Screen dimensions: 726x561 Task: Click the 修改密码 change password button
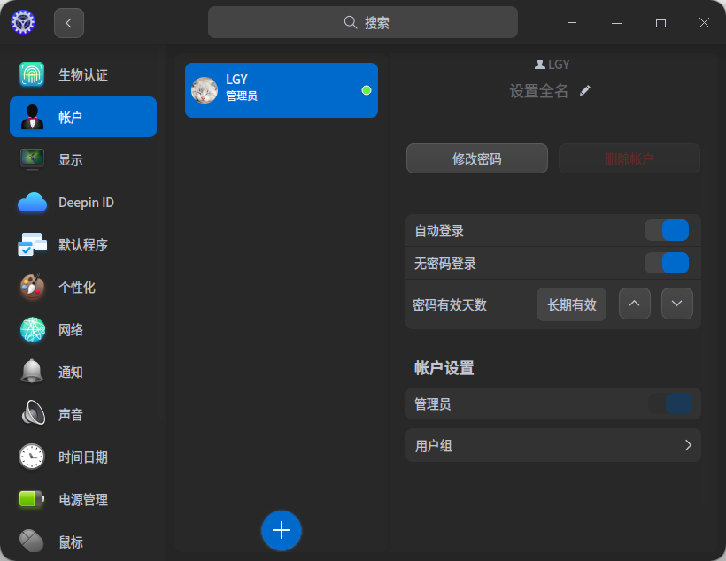[476, 158]
